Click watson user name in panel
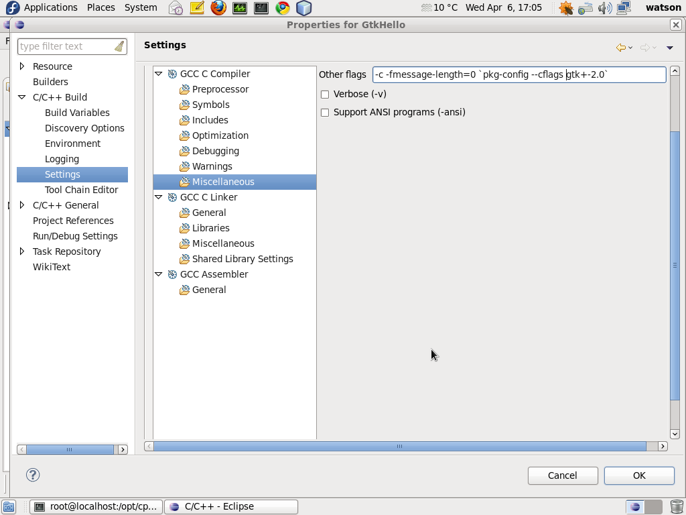Image resolution: width=686 pixels, height=515 pixels. click(663, 7)
